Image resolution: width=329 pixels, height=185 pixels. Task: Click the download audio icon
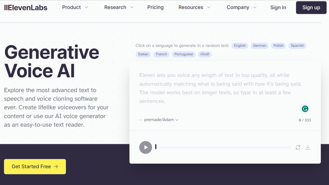(x=308, y=147)
